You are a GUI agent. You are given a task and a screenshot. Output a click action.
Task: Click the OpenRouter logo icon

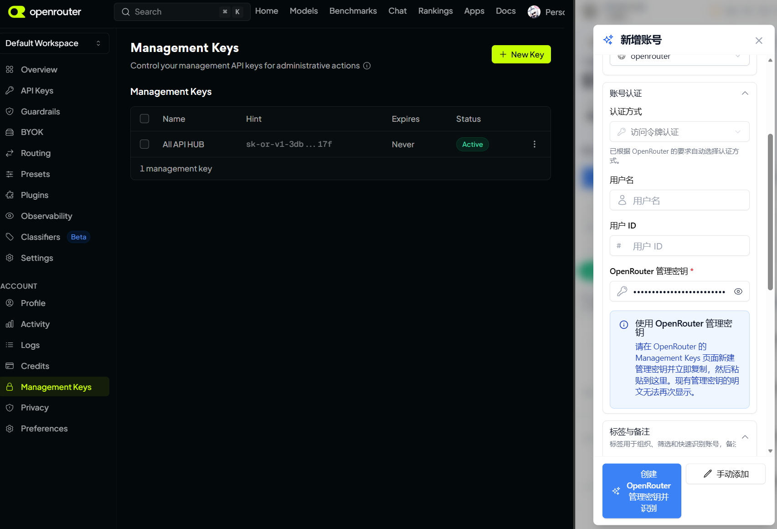click(17, 12)
